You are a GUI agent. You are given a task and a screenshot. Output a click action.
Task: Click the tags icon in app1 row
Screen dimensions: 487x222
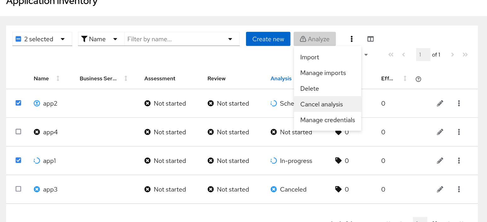(338, 161)
